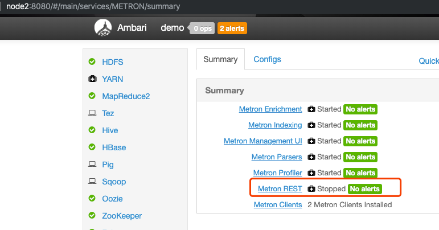Open the Metron Enrichment link
This screenshot has width=439, height=230.
pyautogui.click(x=270, y=109)
